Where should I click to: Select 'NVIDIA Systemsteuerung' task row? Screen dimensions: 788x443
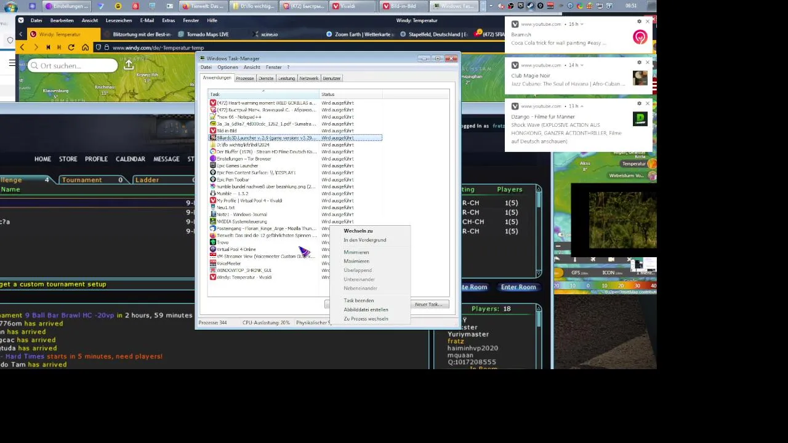[x=295, y=221]
